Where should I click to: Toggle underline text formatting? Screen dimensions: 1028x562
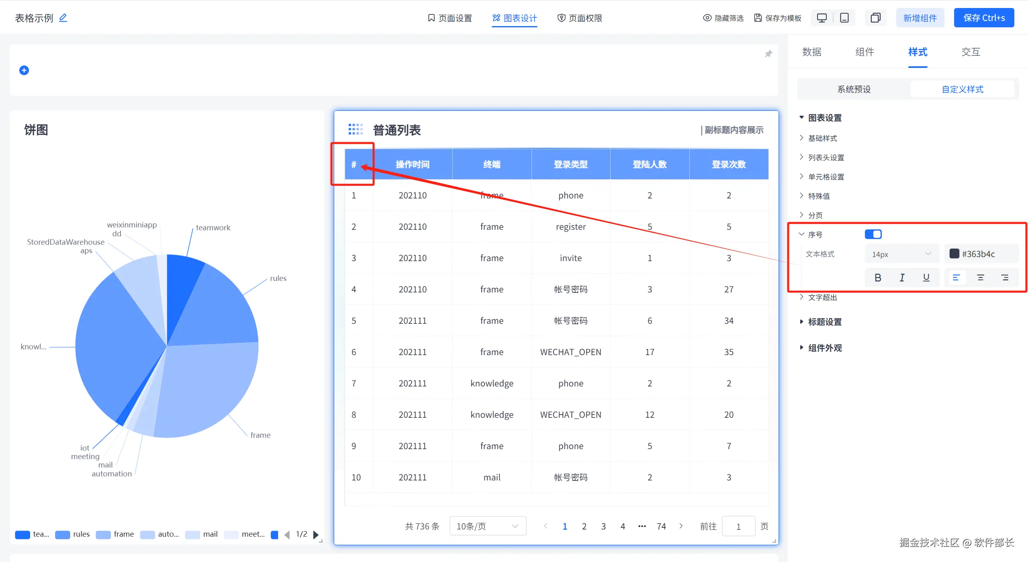pos(926,278)
